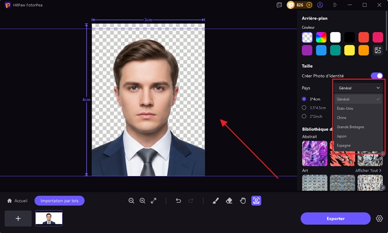Click the ID photo portrait tool icon

coord(256,200)
